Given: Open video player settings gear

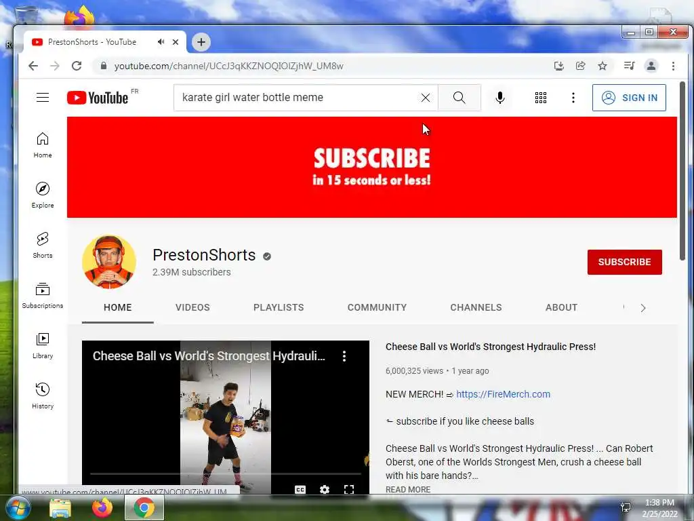Looking at the screenshot, I should coord(325,489).
